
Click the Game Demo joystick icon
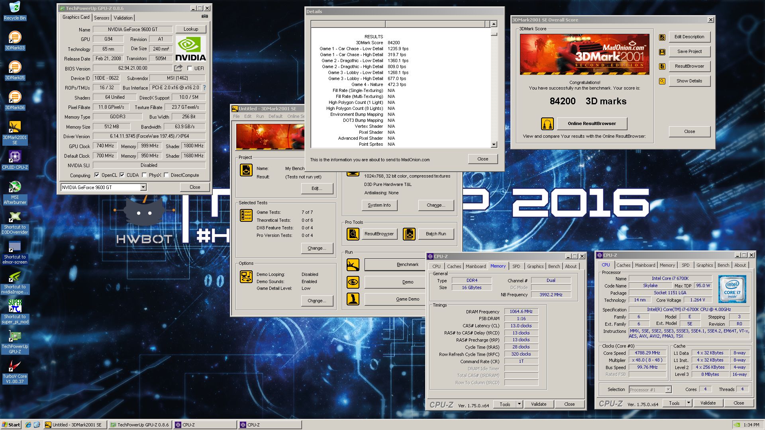pos(353,299)
